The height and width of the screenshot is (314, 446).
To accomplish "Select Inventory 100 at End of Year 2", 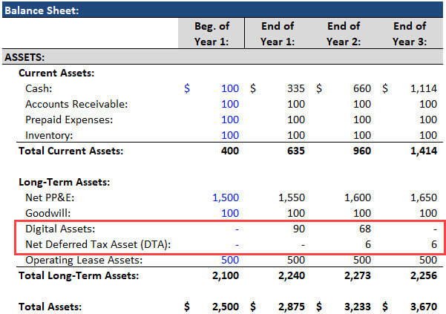I will (362, 135).
